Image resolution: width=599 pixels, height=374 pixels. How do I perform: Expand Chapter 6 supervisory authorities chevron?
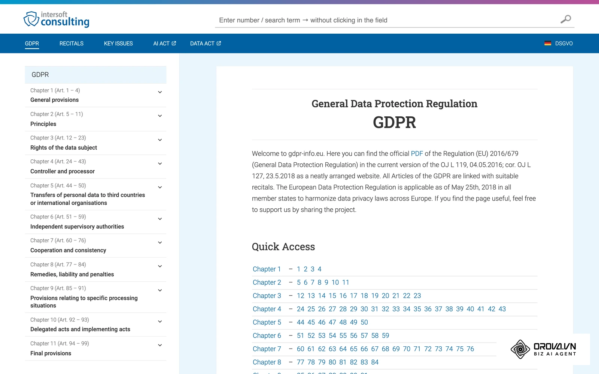160,219
